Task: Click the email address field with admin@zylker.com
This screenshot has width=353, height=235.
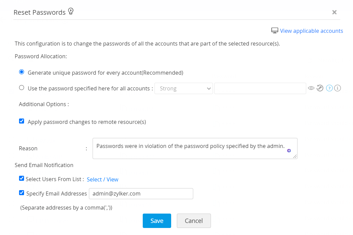Action: (x=141, y=193)
